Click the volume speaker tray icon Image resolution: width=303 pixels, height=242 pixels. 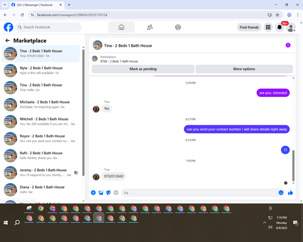point(270,227)
